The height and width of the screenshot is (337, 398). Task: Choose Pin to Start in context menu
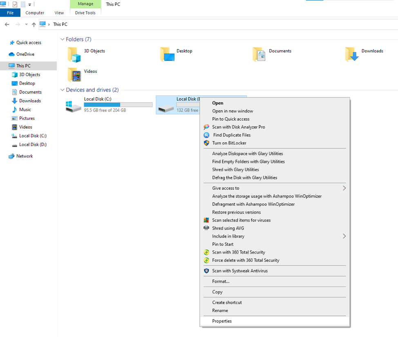[x=275, y=244]
